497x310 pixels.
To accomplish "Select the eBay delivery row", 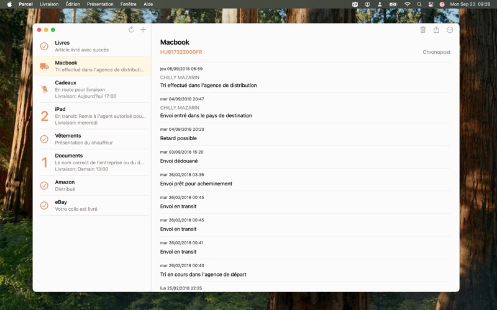I will [x=92, y=205].
